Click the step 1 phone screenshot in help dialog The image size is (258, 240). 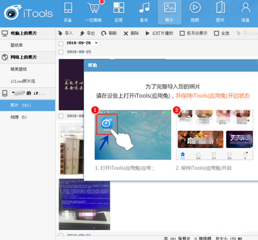[133, 135]
